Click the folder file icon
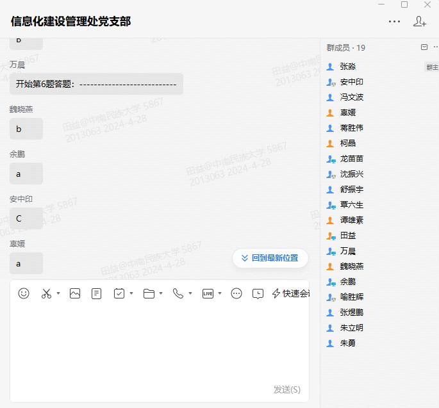The height and width of the screenshot is (408, 439). click(x=149, y=293)
